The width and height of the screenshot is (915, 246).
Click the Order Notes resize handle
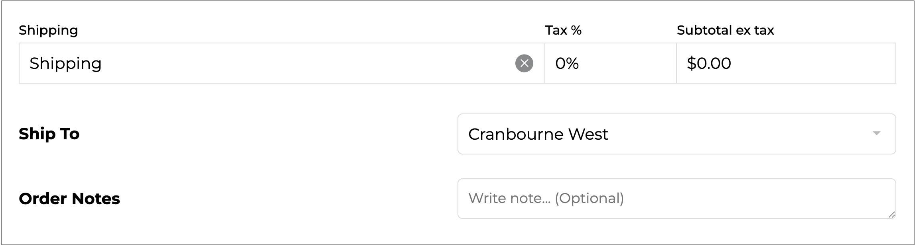(891, 215)
